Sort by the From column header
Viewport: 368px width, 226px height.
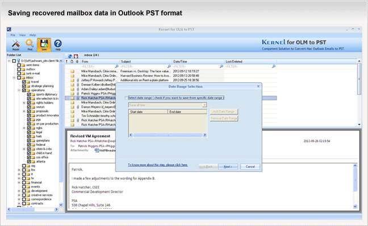tap(100, 61)
